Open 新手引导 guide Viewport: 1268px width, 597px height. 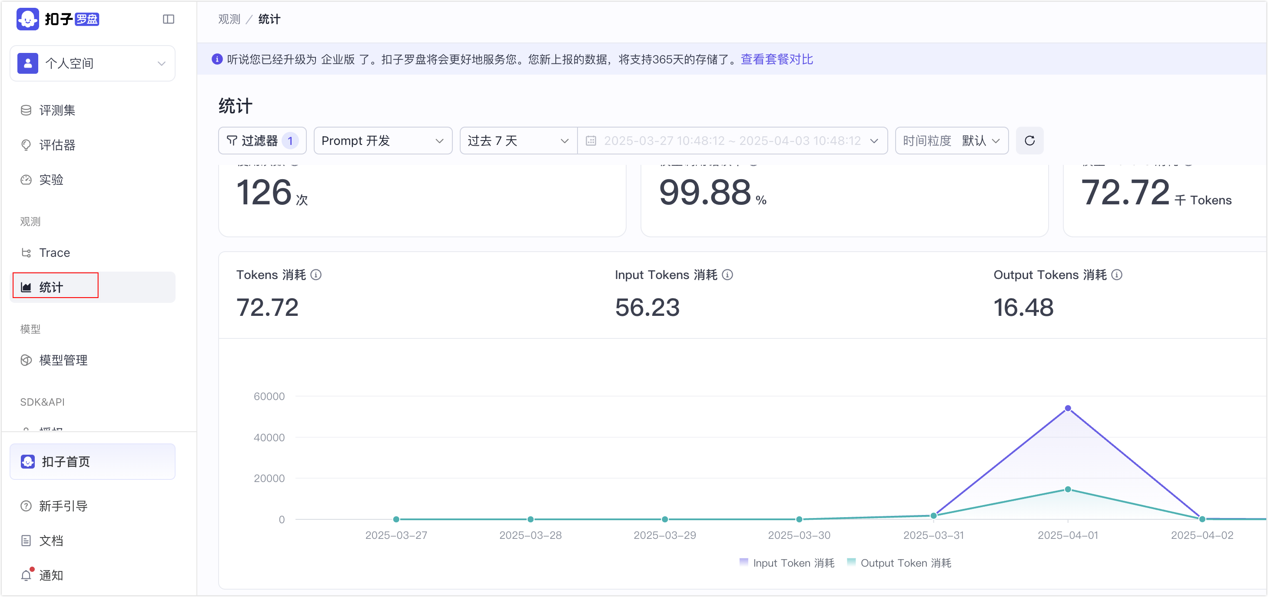click(93, 505)
